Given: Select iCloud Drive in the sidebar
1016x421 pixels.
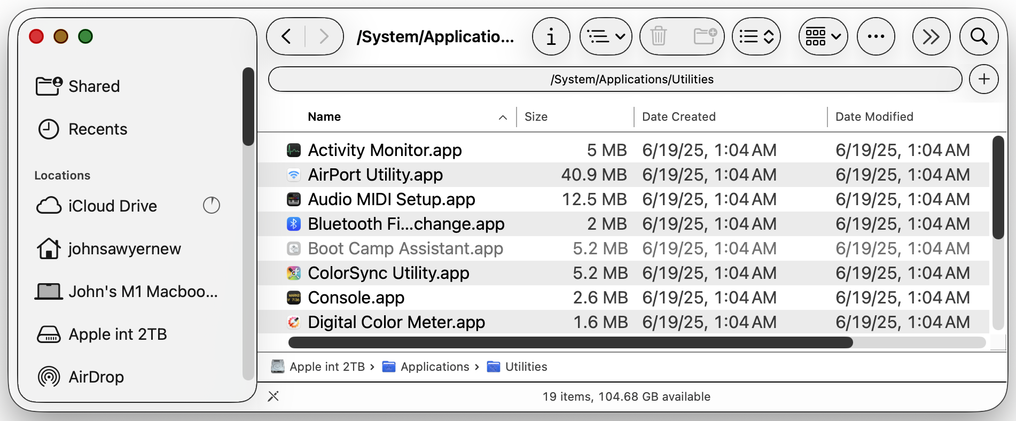Looking at the screenshot, I should click(x=112, y=206).
